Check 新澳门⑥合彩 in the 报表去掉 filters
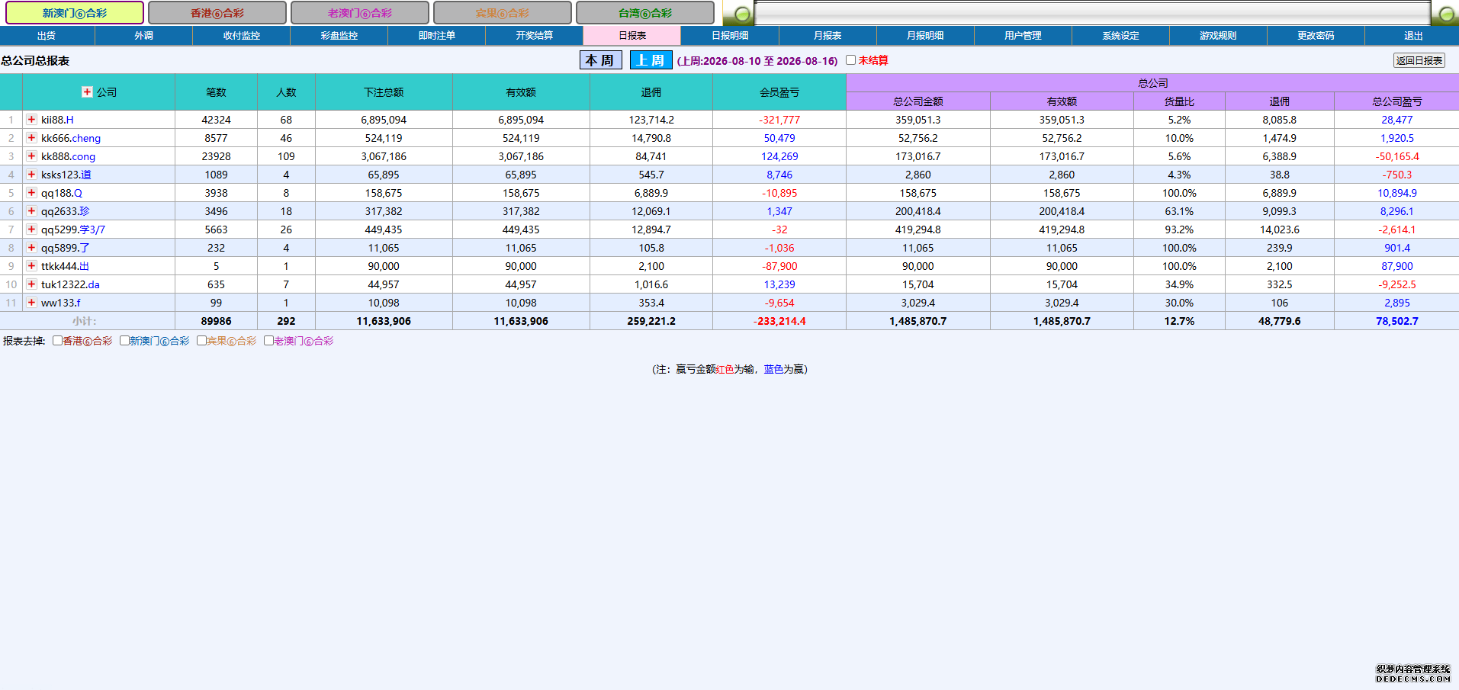 pos(124,341)
